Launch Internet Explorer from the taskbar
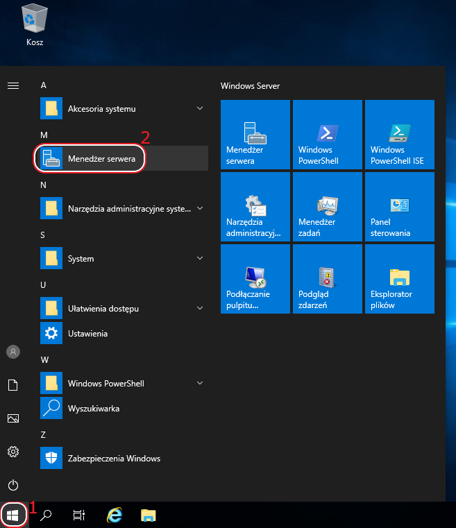 [x=115, y=515]
